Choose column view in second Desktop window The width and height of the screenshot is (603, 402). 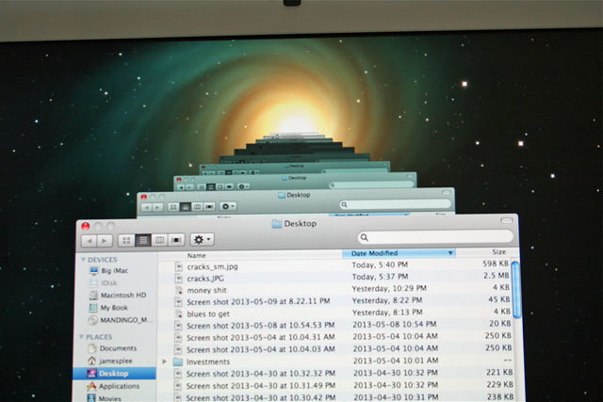point(198,207)
